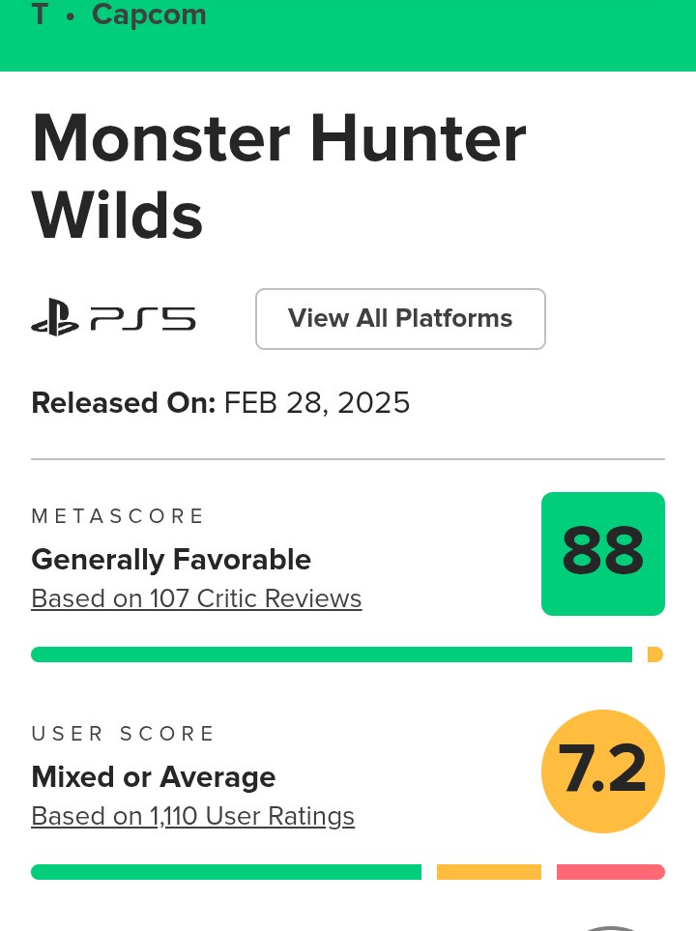Viewport: 696px width, 931px height.
Task: Open the 1,110 User Ratings link
Action: click(192, 816)
